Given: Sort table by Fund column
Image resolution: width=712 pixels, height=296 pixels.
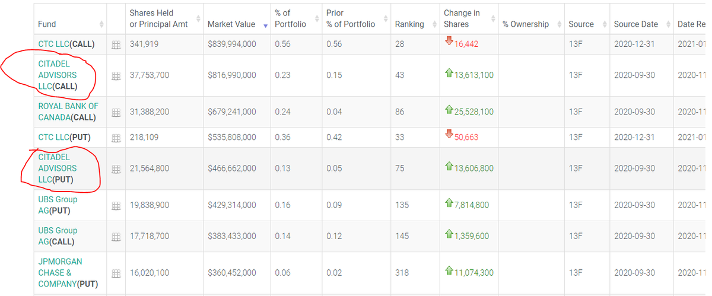Looking at the screenshot, I should pyautogui.click(x=101, y=24).
